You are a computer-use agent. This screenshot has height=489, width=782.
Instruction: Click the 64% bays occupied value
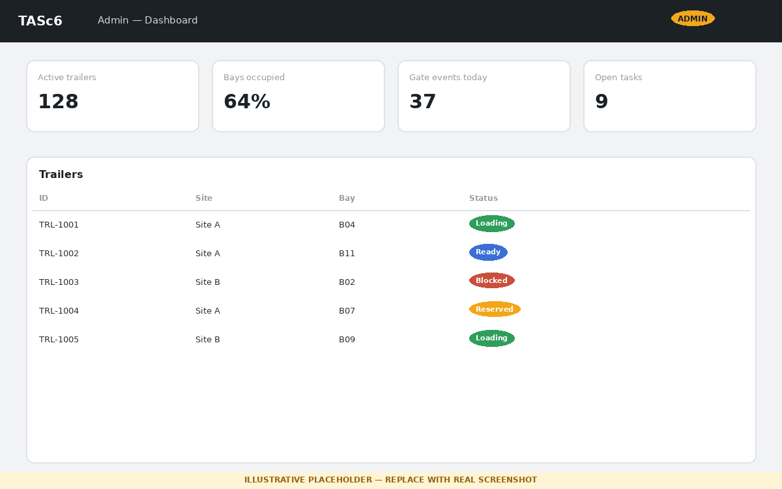click(x=247, y=102)
